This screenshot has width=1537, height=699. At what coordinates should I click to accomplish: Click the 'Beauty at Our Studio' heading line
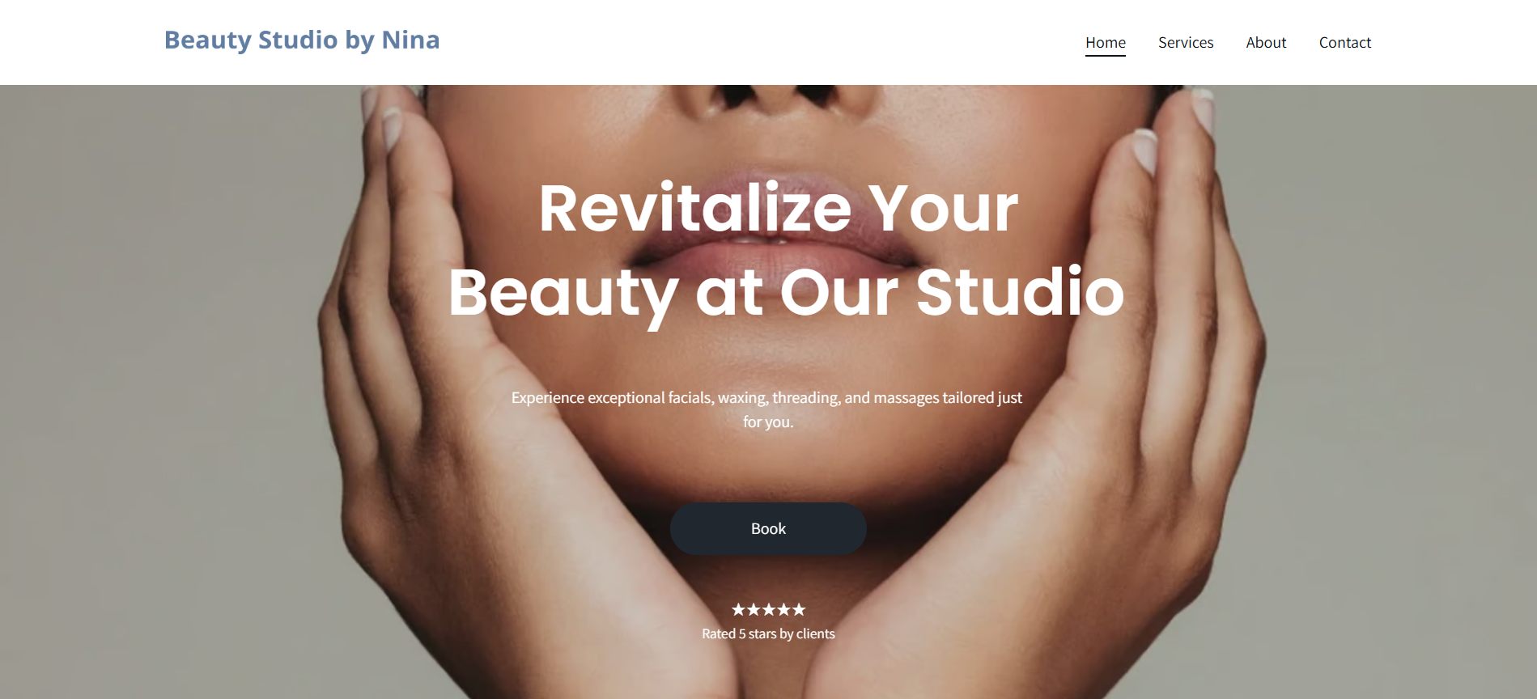click(x=786, y=293)
